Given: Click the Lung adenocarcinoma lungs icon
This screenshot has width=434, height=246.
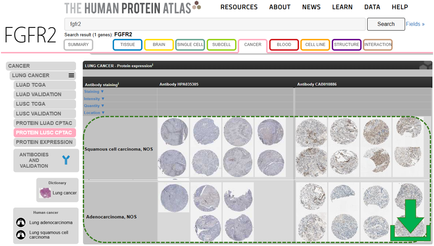Looking at the screenshot, I should coord(21,223).
